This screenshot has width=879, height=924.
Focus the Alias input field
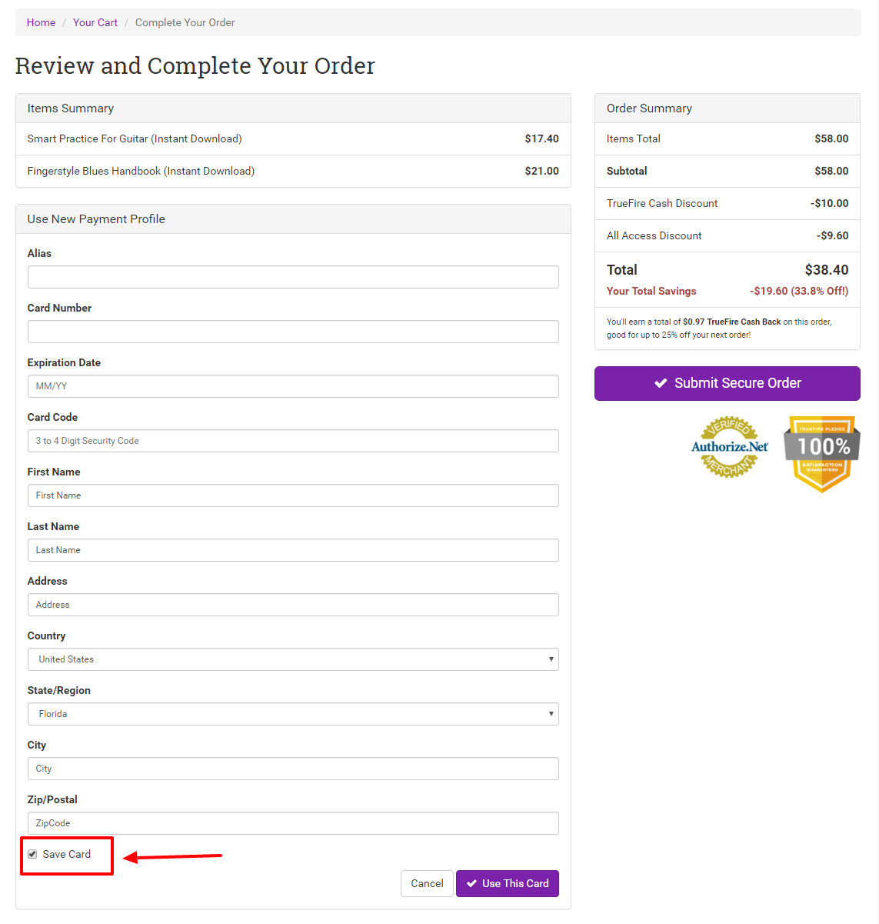tap(293, 277)
